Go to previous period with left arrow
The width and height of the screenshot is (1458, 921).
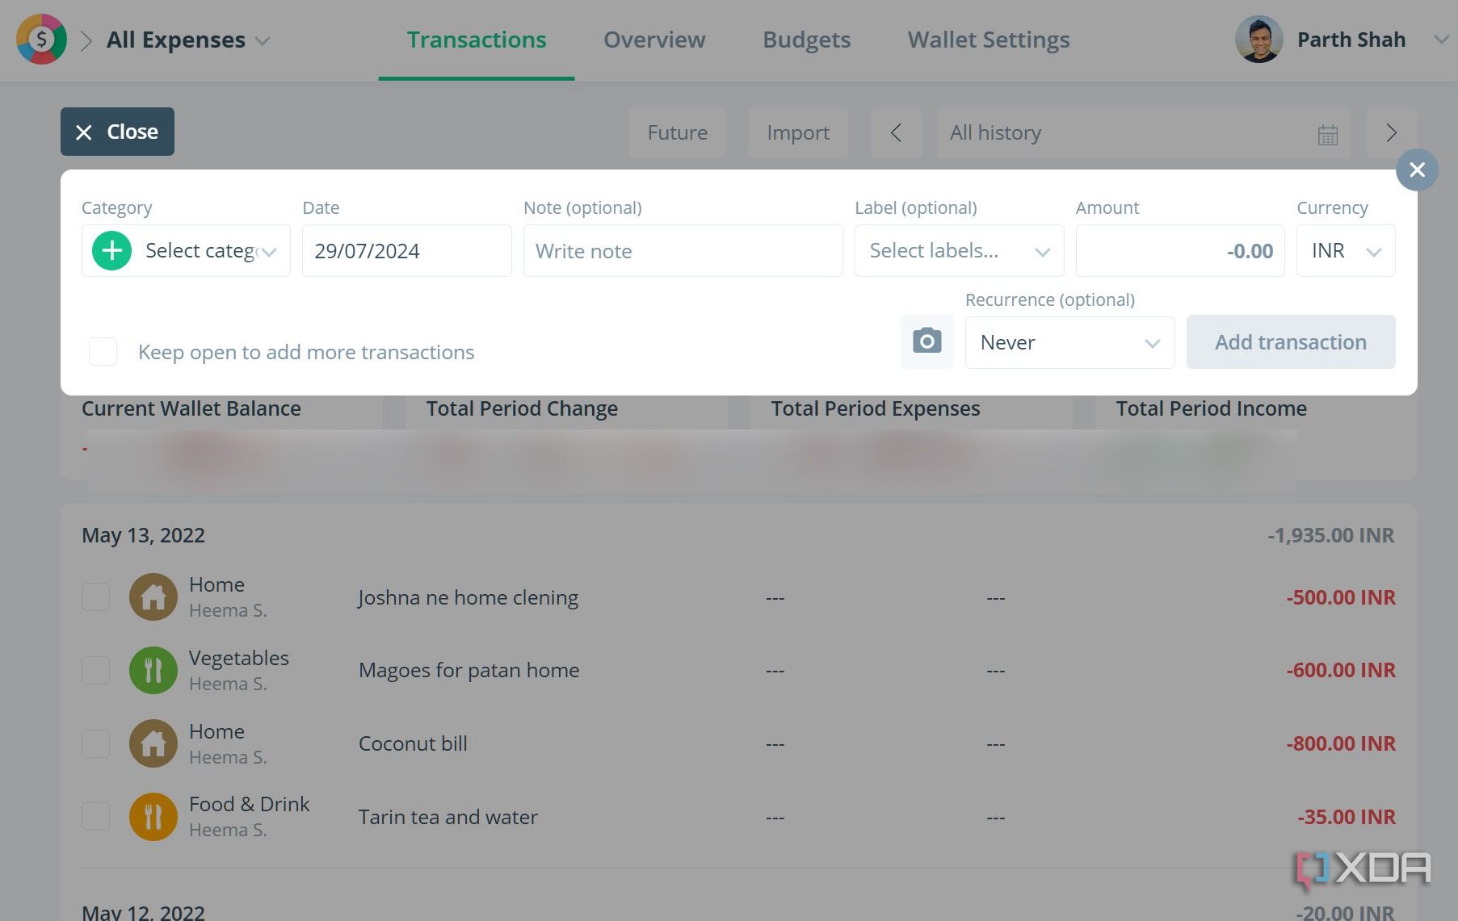point(896,132)
